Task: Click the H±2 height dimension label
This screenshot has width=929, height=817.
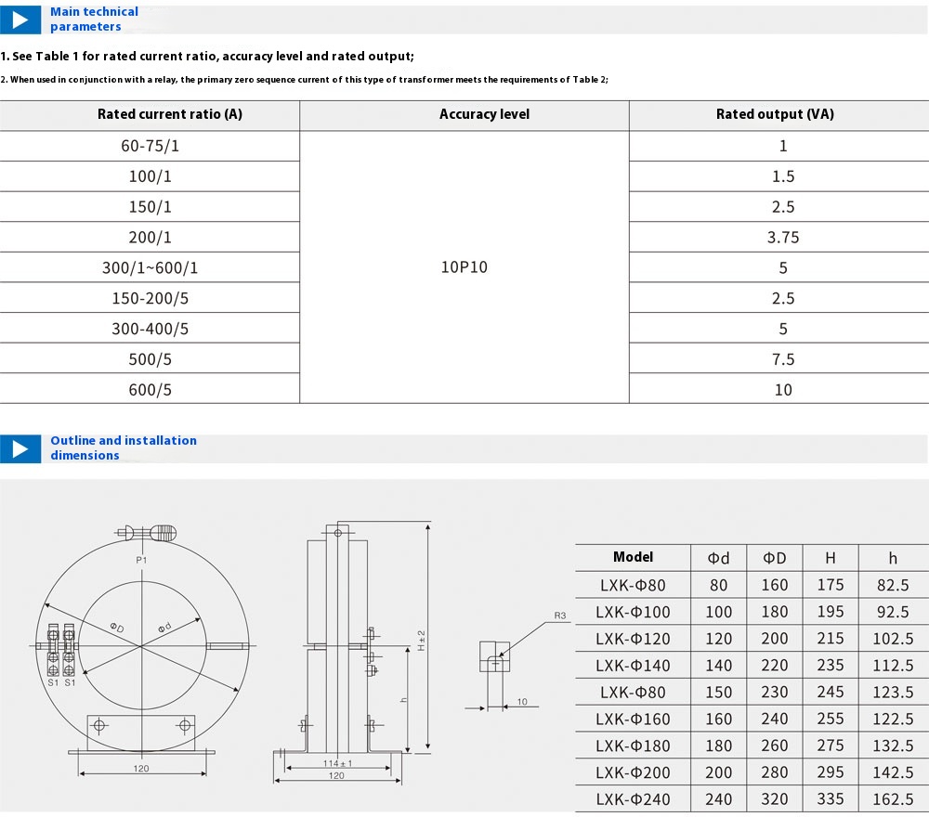Action: pyautogui.click(x=425, y=639)
